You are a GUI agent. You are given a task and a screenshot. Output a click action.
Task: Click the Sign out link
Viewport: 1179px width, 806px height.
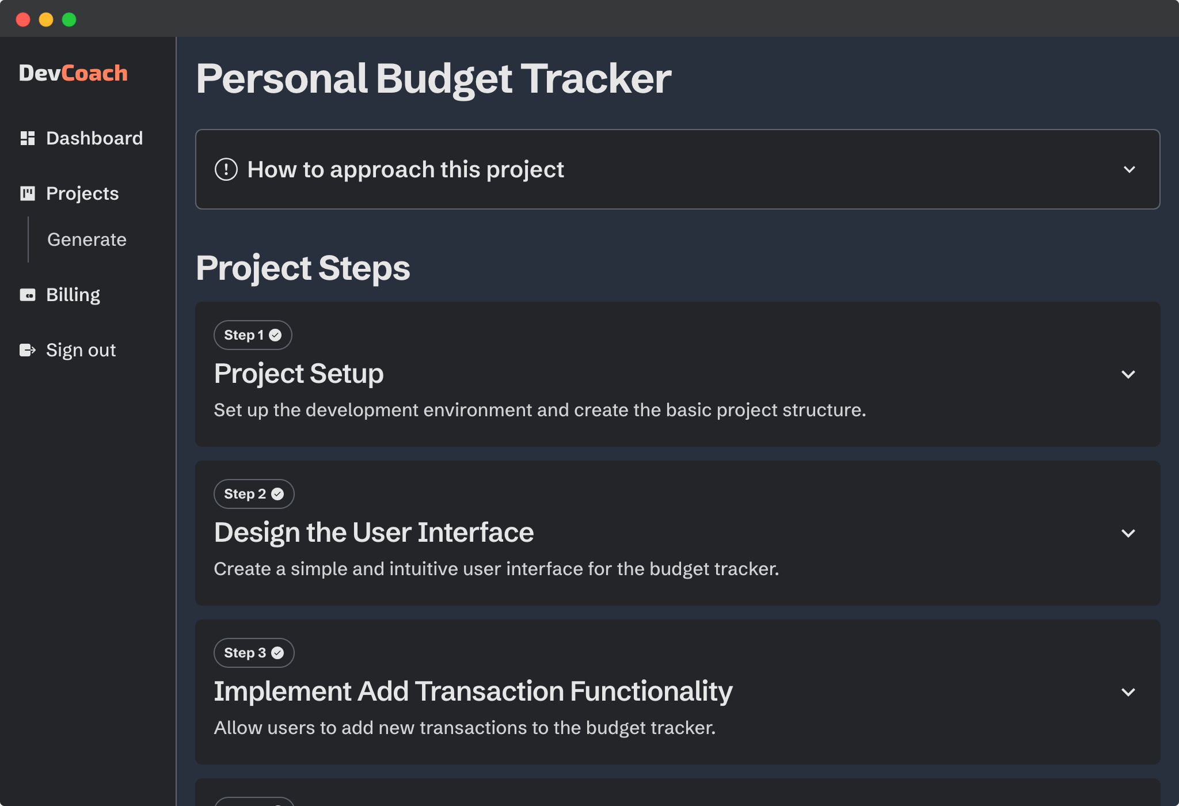point(81,350)
